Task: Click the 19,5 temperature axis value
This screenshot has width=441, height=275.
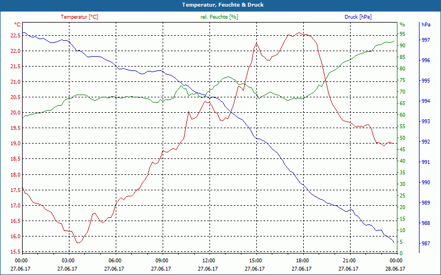Action: pyautogui.click(x=16, y=128)
